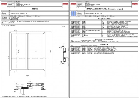Click CAPPETTA DRENAGGIO NEW40 description
Image resolution: width=139 pixels, height=98 pixels.
tap(116, 35)
